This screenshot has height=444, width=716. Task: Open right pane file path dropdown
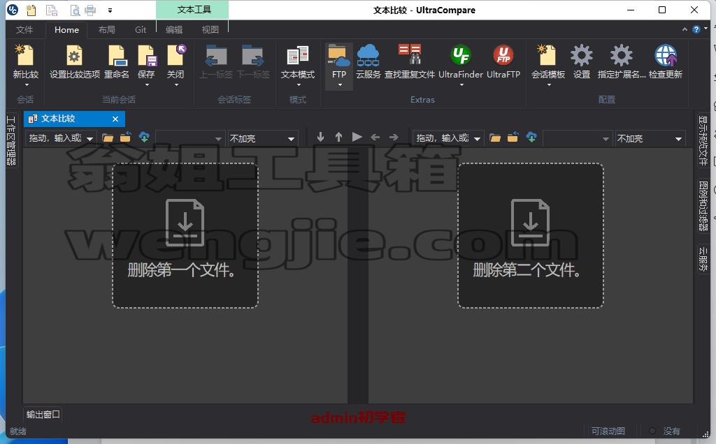tap(477, 139)
